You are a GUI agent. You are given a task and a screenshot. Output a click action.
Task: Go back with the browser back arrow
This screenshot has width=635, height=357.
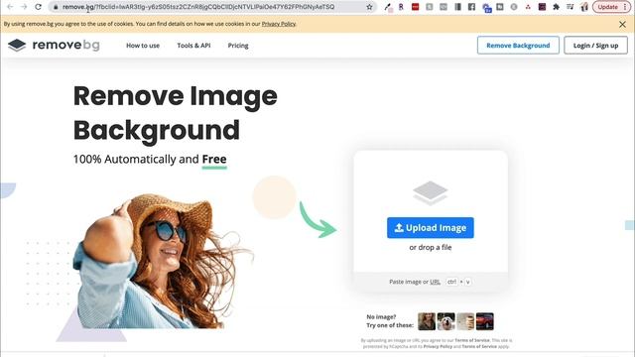click(x=10, y=7)
